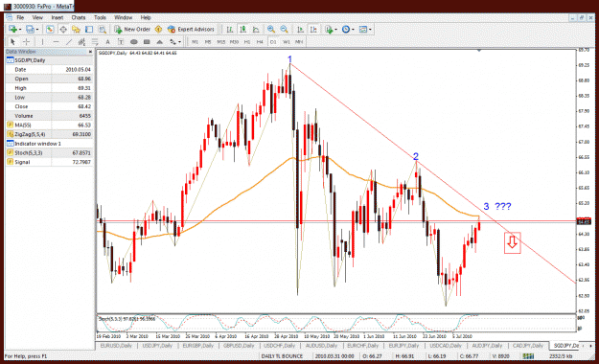Open the Insert menu
Image resolution: width=599 pixels, height=364 pixels.
pos(58,17)
